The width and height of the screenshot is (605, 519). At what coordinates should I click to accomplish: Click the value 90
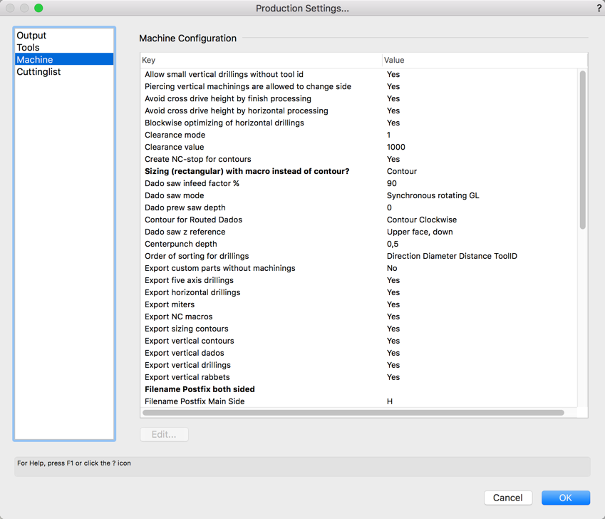(392, 183)
